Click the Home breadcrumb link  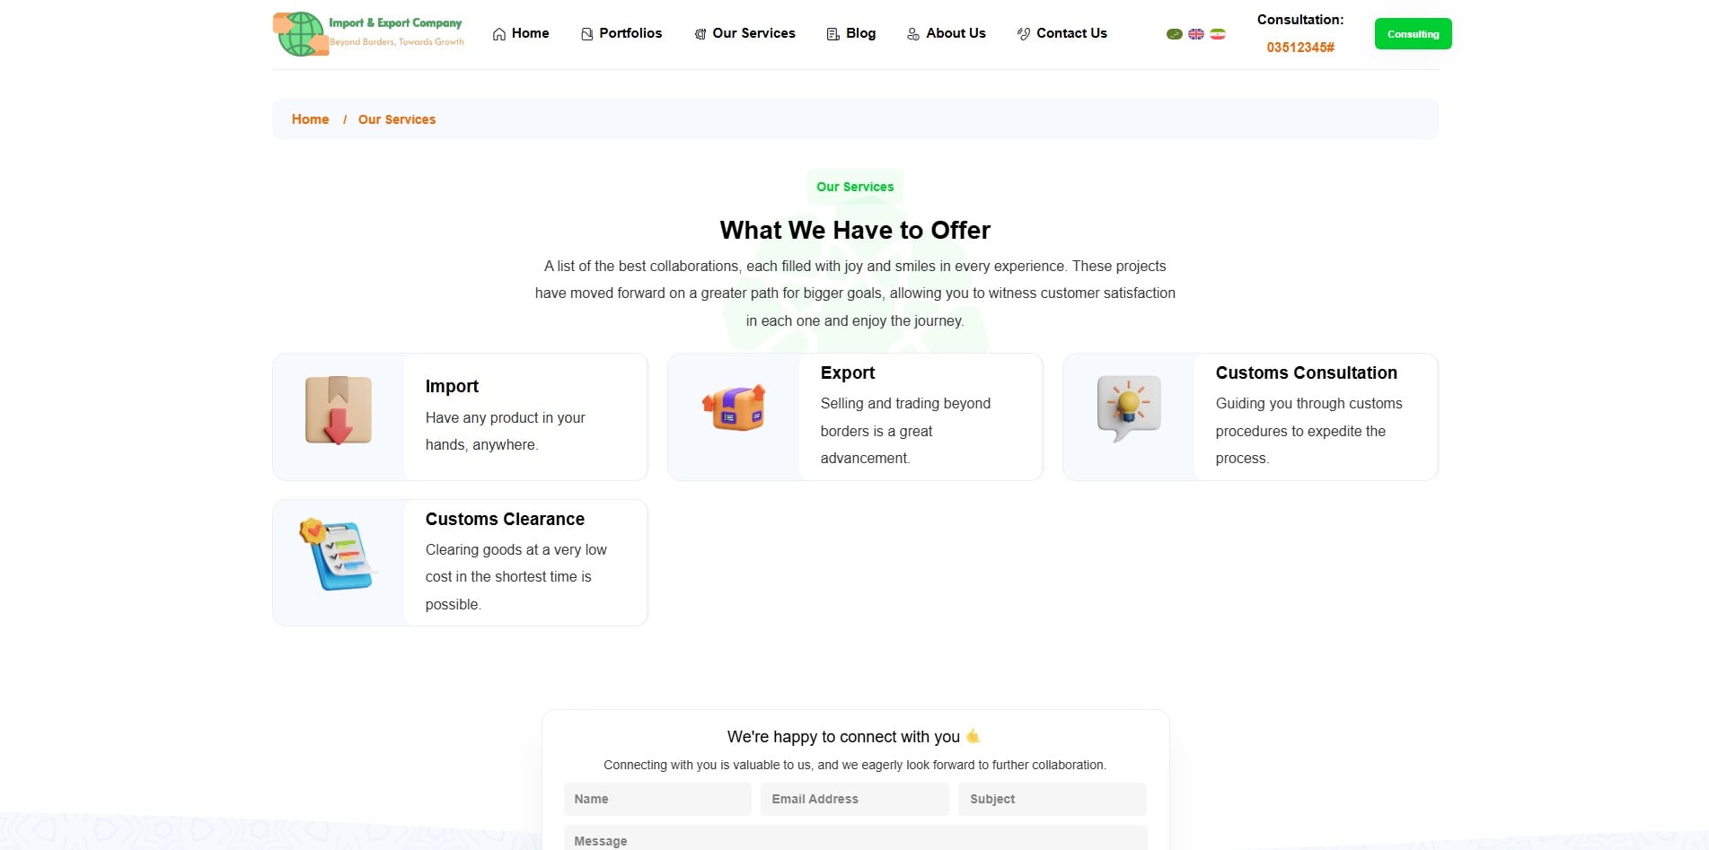(310, 119)
